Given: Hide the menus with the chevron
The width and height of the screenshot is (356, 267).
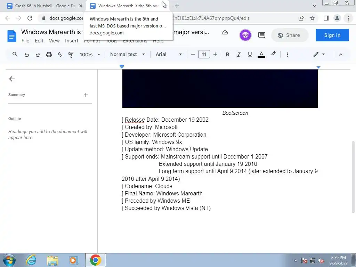Looking at the screenshot, I should 341,55.
